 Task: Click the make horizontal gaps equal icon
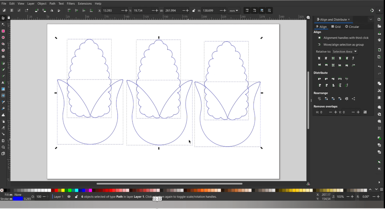(x=340, y=78)
